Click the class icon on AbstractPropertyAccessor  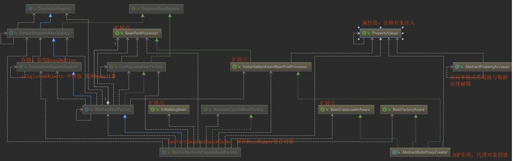click(x=457, y=67)
